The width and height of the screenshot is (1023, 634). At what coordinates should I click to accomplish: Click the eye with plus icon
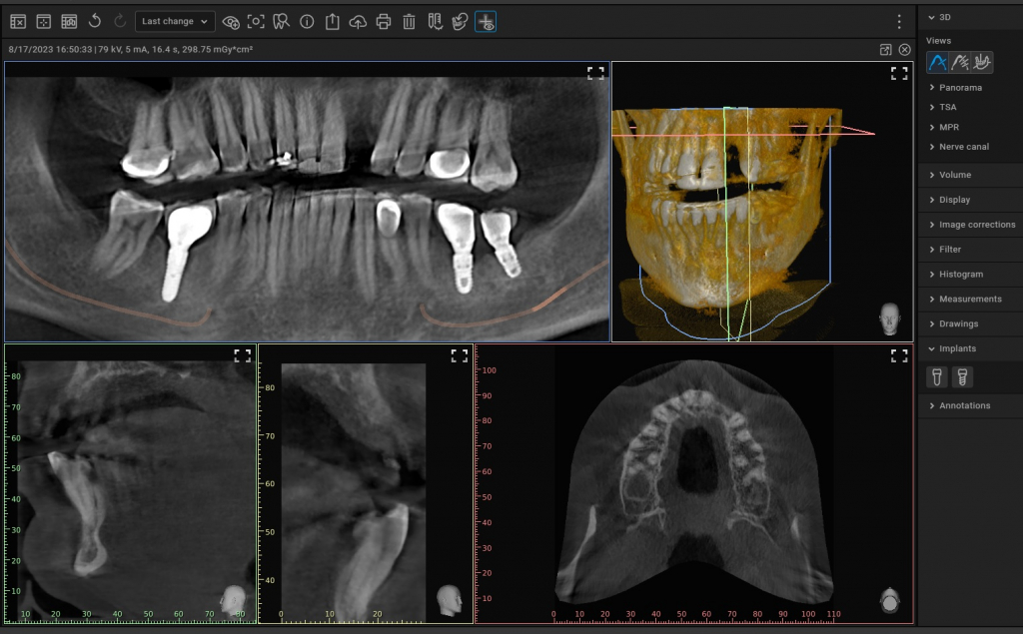coord(231,22)
